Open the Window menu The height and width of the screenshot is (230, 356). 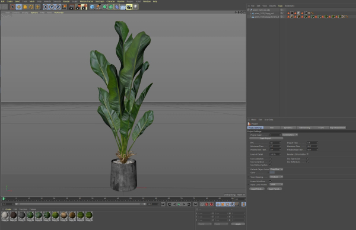(x=147, y=1)
